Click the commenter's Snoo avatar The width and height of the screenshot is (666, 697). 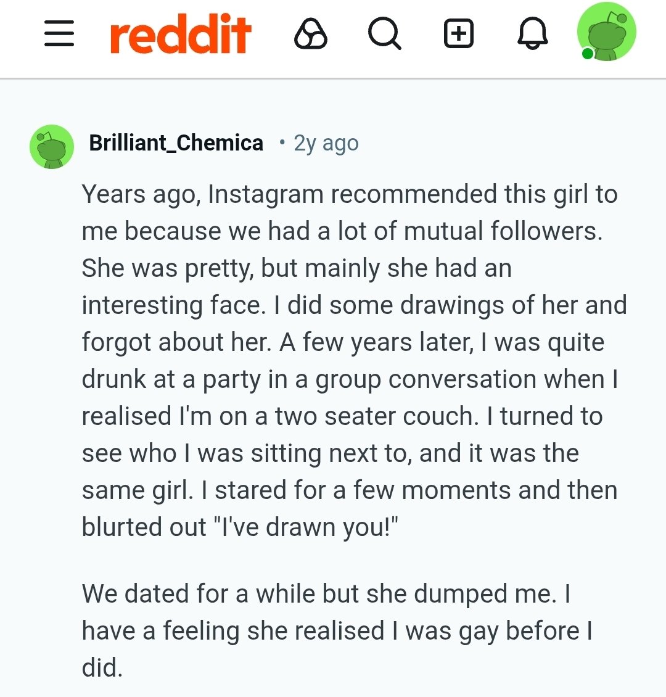[x=52, y=147]
